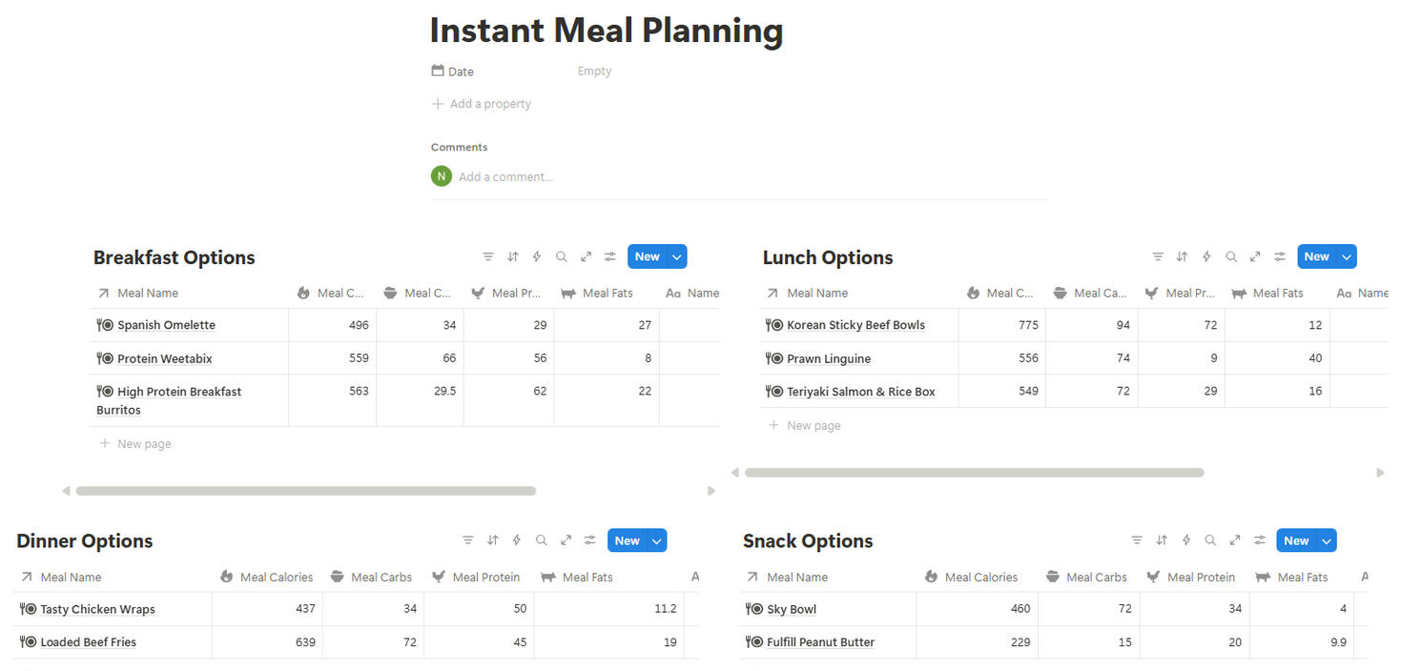This screenshot has width=1401, height=671.
Task: Click the Breakfast Options horizontal scrollbar
Action: (x=305, y=491)
